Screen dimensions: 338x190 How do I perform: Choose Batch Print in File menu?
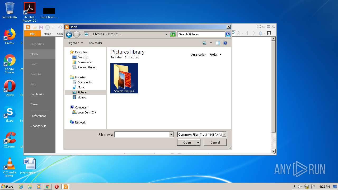(37, 94)
